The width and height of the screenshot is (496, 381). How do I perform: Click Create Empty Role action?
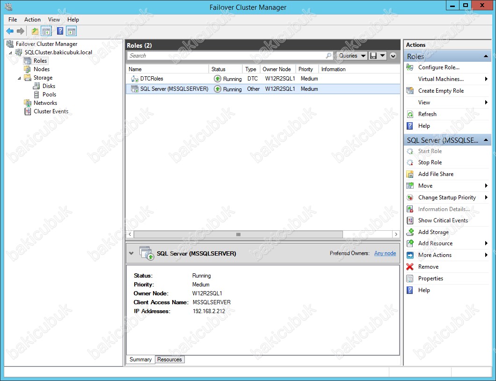coord(441,91)
